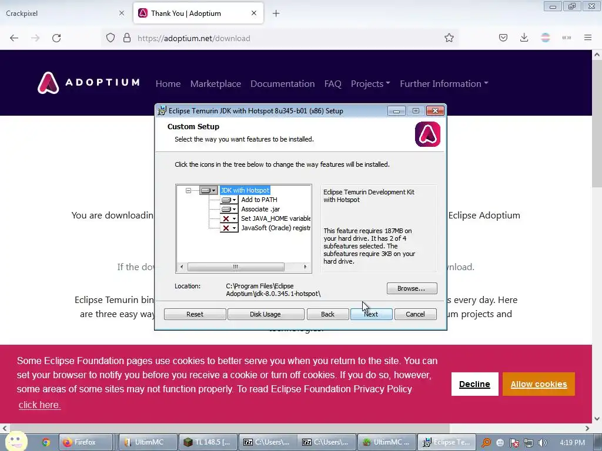Click the network tray icon

click(529, 443)
